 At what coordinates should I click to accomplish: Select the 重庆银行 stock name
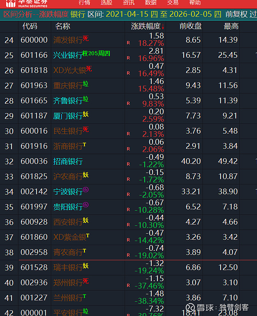[68, 85]
